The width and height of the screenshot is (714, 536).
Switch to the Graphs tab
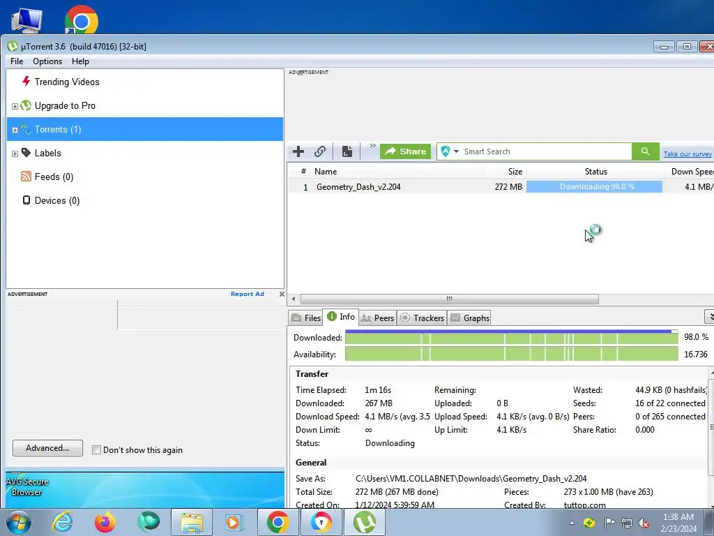469,318
